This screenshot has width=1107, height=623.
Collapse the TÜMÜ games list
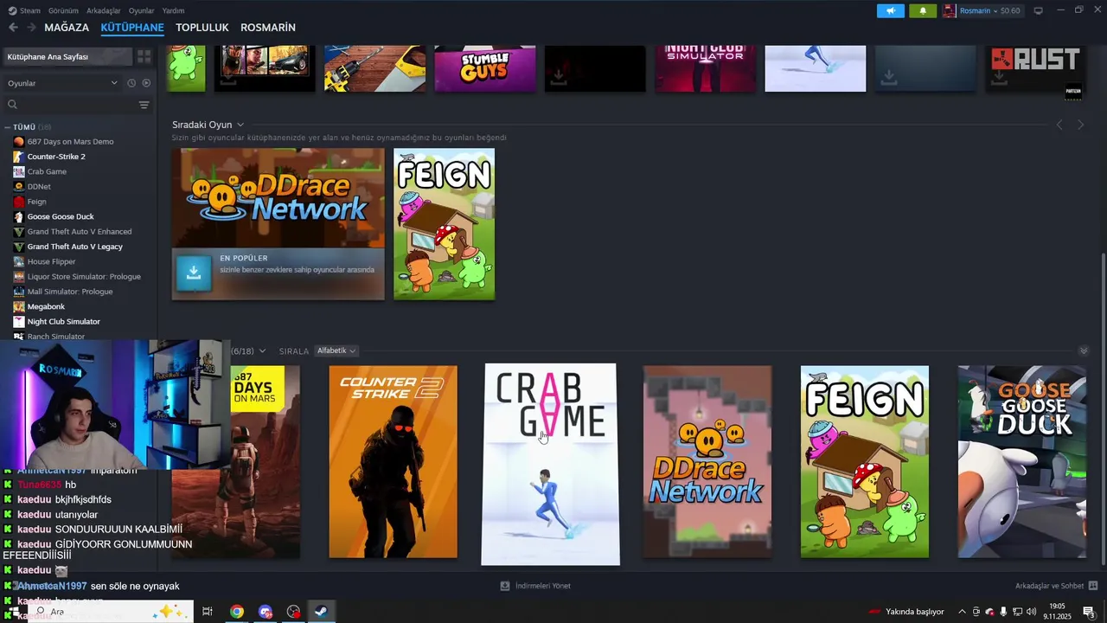click(x=8, y=127)
